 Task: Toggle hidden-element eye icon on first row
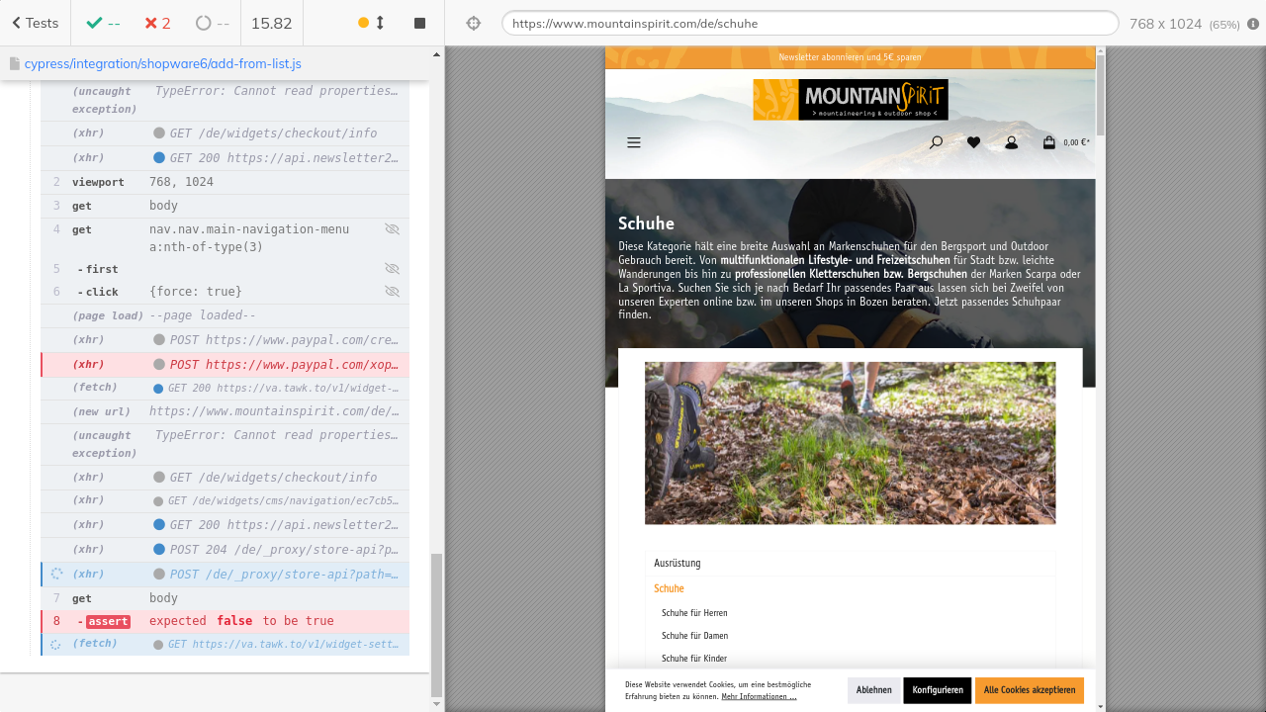(x=392, y=269)
